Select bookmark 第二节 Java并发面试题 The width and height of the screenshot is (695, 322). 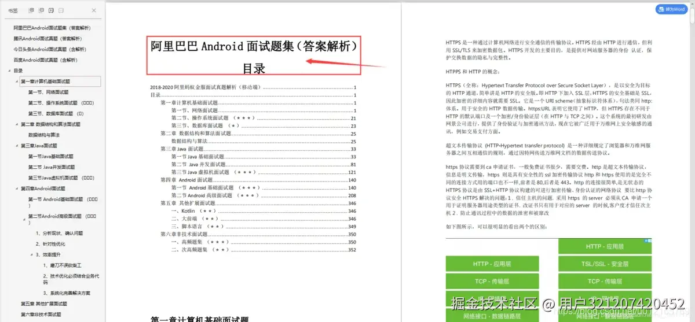(x=52, y=167)
